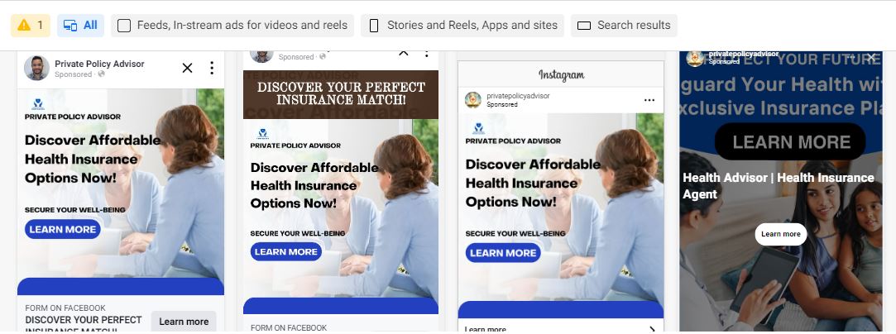Close the story ad preview with X
The width and height of the screenshot is (896, 334).
(871, 57)
